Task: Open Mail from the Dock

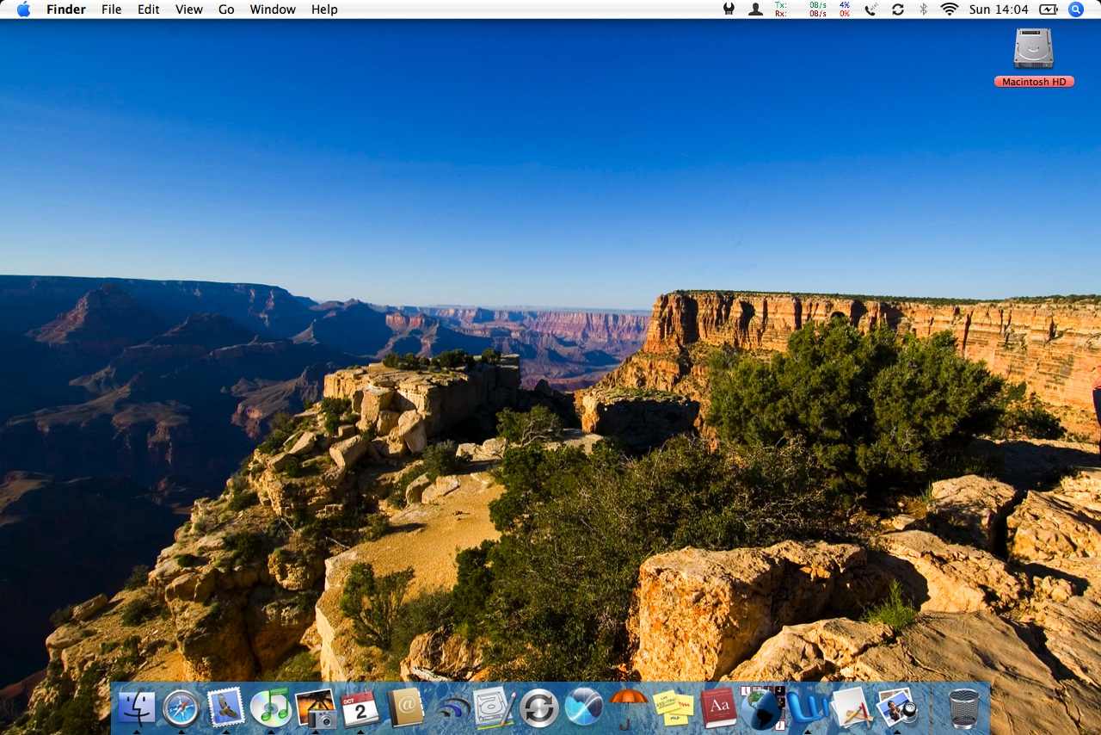Action: click(x=226, y=708)
